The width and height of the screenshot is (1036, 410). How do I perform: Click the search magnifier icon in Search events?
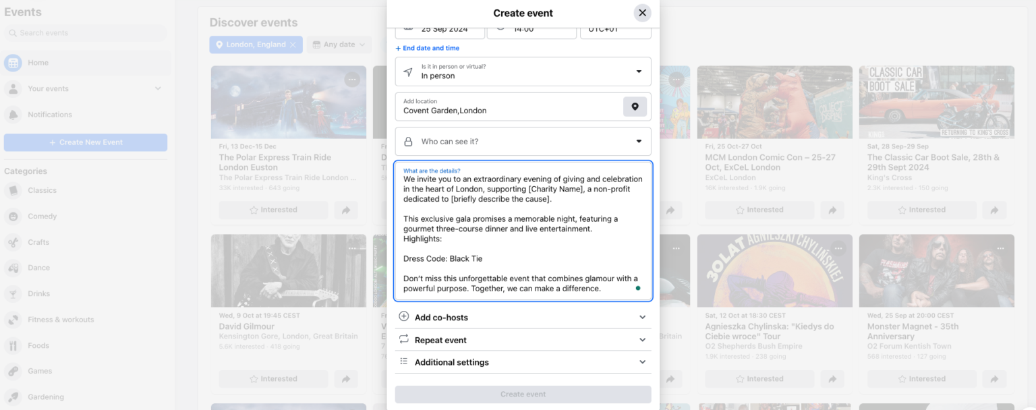coord(13,32)
